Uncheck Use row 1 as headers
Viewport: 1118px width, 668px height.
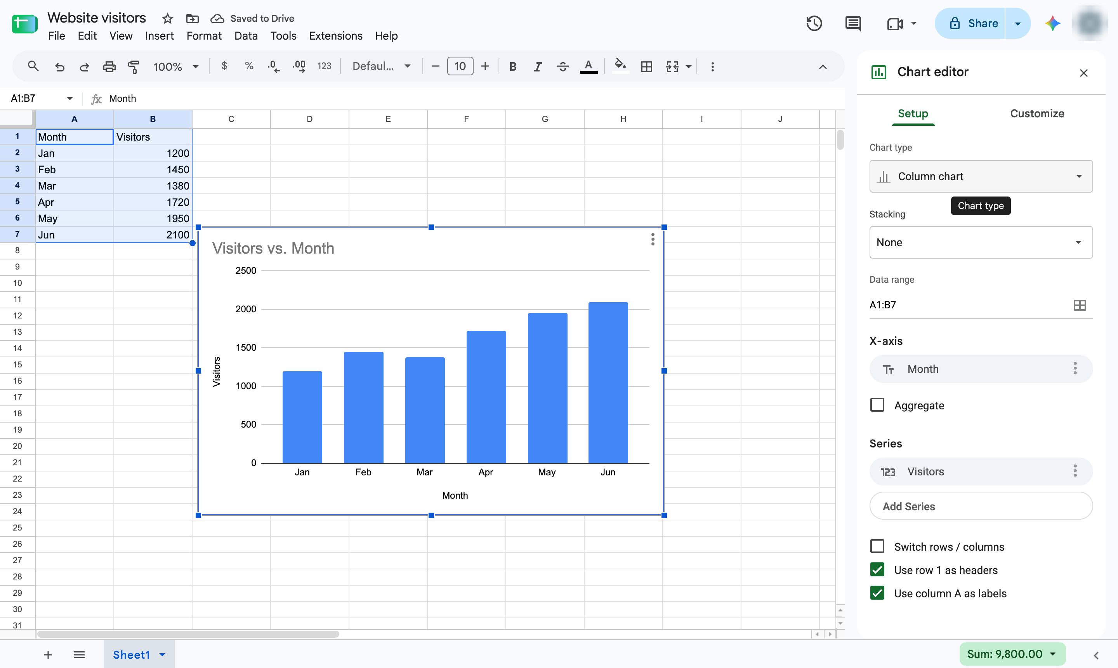[x=877, y=570]
